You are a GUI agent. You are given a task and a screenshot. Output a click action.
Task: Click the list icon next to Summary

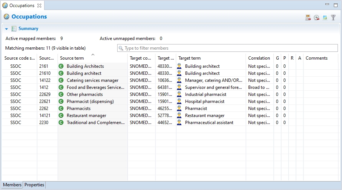pyautogui.click(x=14, y=29)
